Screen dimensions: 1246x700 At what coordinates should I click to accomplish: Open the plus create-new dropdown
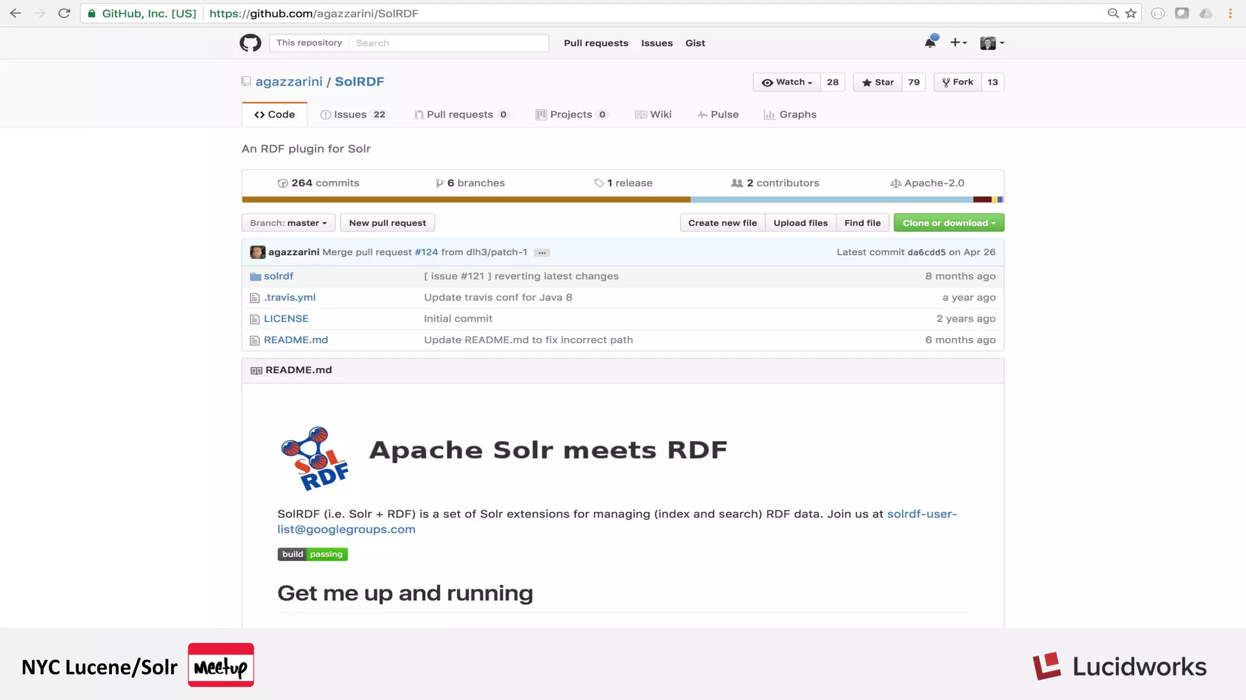(958, 43)
